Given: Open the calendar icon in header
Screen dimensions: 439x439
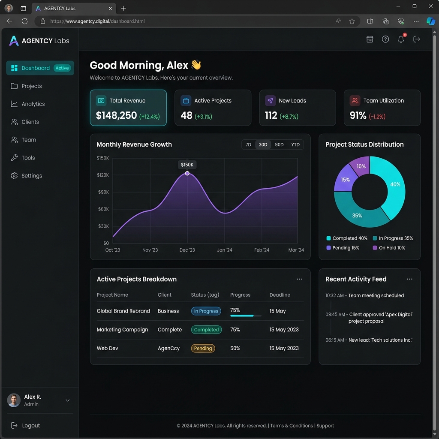Looking at the screenshot, I should pos(370,39).
